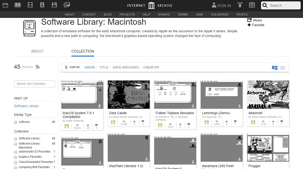Screen dimensions: 303x169
Task: Open CONTACT in the top navigation
Action: click(89, 14)
